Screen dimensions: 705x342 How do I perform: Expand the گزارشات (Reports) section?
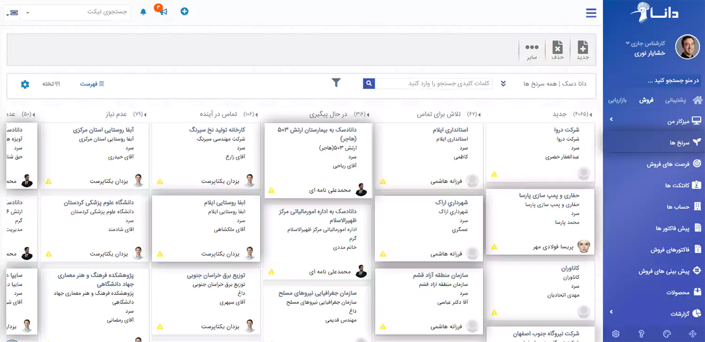(x=612, y=311)
